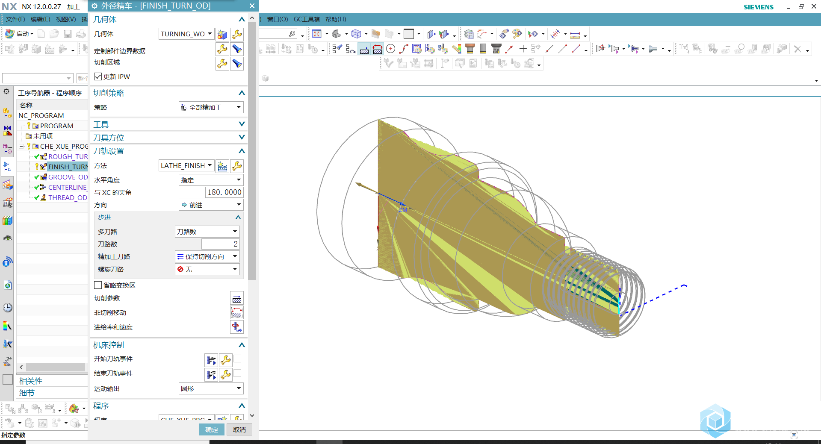Edit LATHE_FINISH method via wrench icon
Viewport: 821px width, 444px height.
click(237, 166)
